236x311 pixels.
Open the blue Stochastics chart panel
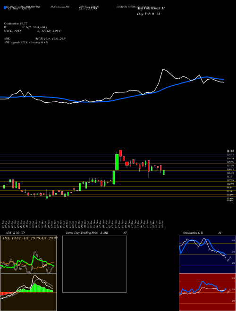[207, 254]
